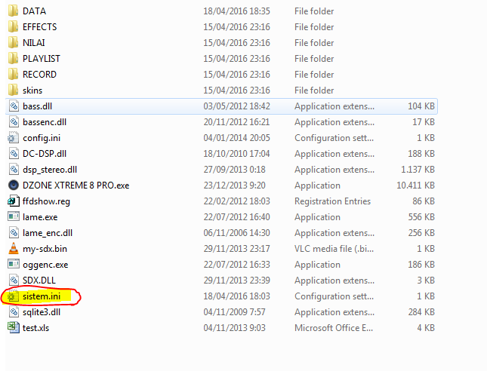Select the NILAI folder name

tap(34, 43)
